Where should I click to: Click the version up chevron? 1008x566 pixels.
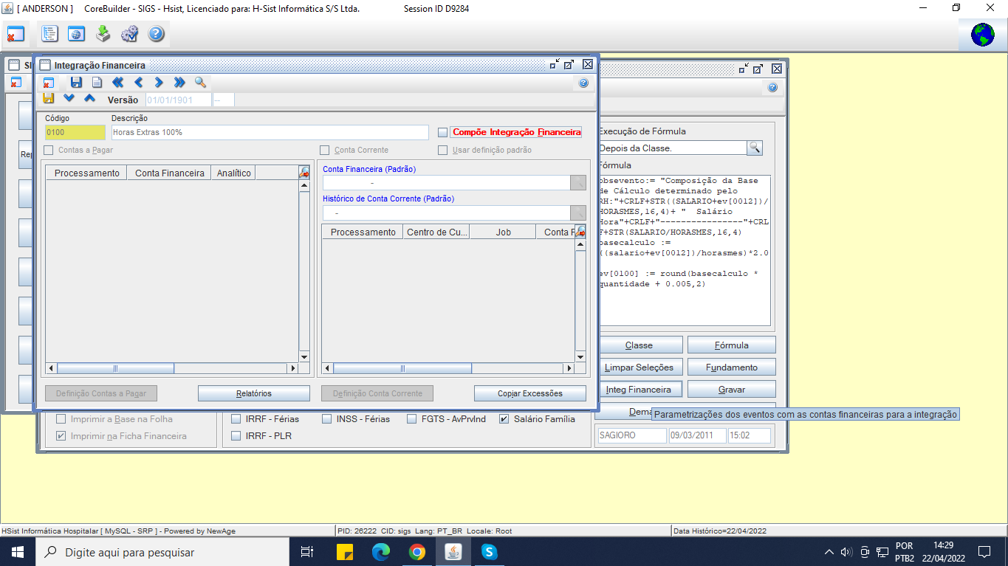point(89,98)
